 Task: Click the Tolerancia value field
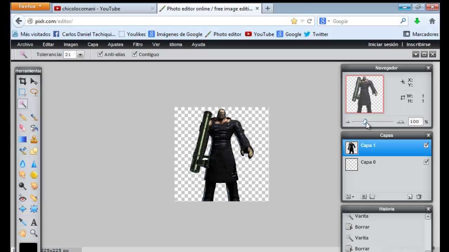tap(70, 55)
